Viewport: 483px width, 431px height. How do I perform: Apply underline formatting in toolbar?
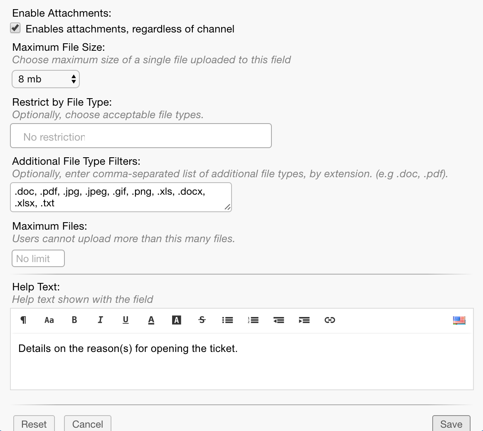[x=126, y=320]
